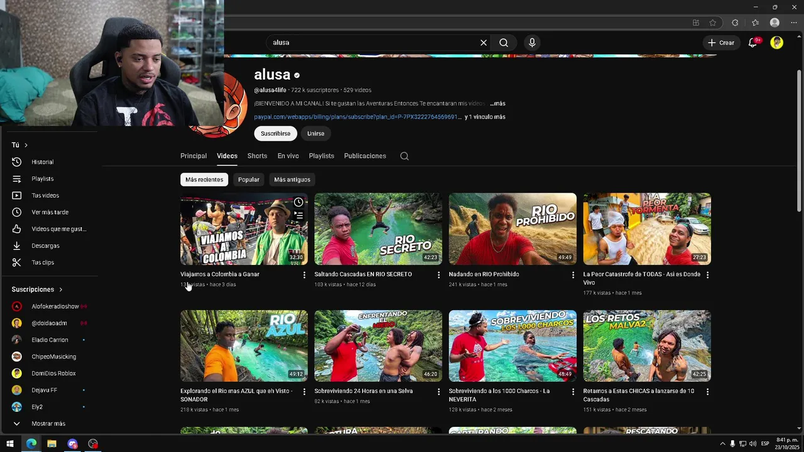The image size is (804, 452).
Task: Switch to the En vivo tab
Action: tap(288, 156)
